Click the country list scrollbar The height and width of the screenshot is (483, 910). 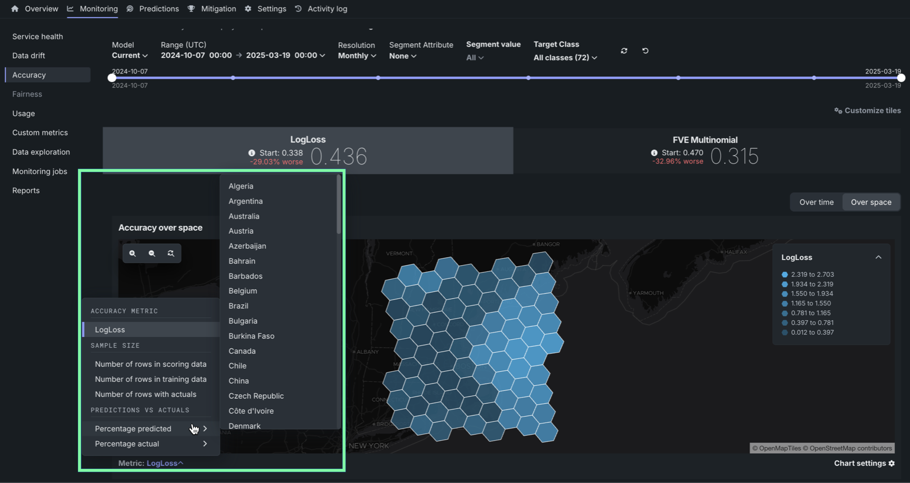coord(339,205)
